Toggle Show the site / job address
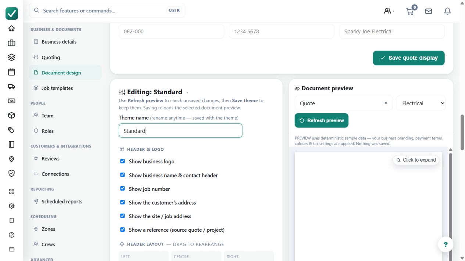This screenshot has width=465, height=261. (122, 216)
